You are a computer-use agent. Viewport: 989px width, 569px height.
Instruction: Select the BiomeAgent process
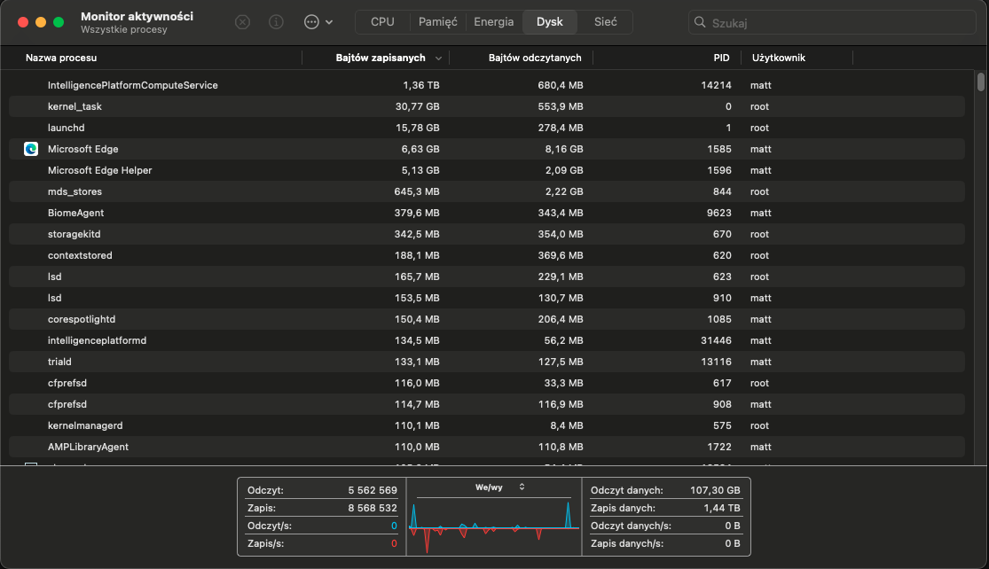pos(487,213)
